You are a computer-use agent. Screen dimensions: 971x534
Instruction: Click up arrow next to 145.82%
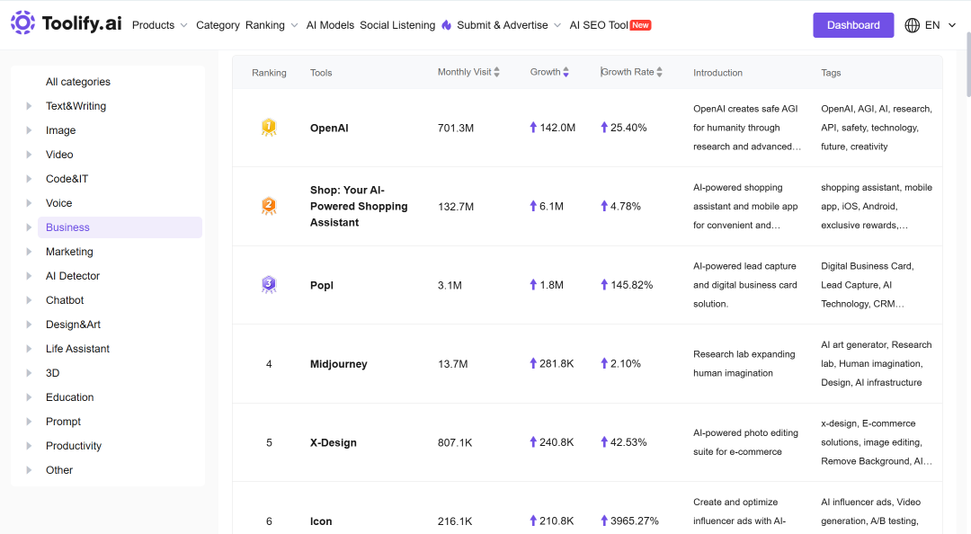pos(604,285)
